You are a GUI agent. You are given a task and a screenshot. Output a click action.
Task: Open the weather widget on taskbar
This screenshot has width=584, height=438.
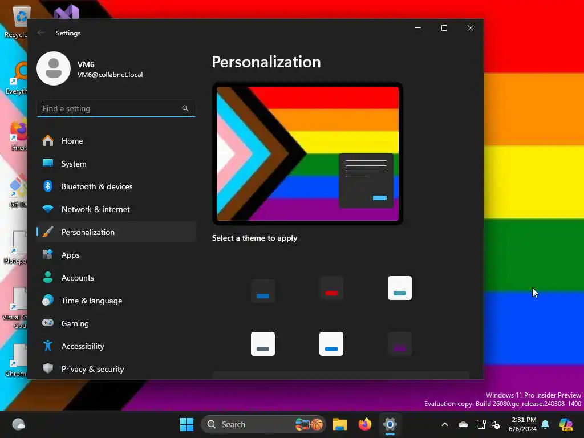[x=18, y=424]
